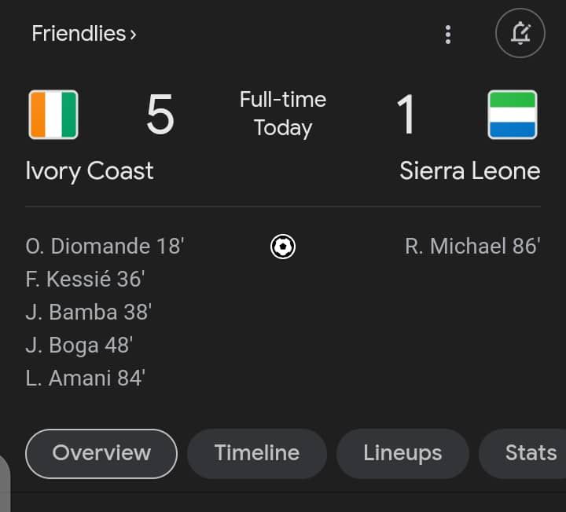Open the Lineups tab

click(402, 453)
